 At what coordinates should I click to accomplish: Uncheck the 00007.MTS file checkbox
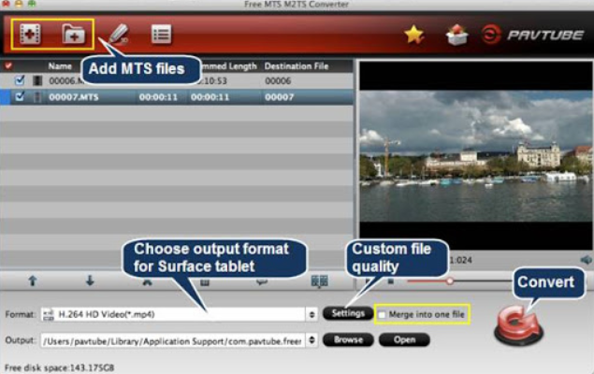coord(20,96)
